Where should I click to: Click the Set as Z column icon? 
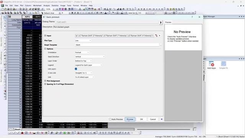point(144,9)
